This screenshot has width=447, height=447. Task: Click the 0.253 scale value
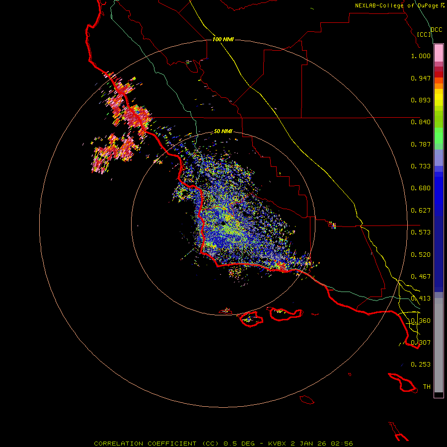pyautogui.click(x=421, y=365)
